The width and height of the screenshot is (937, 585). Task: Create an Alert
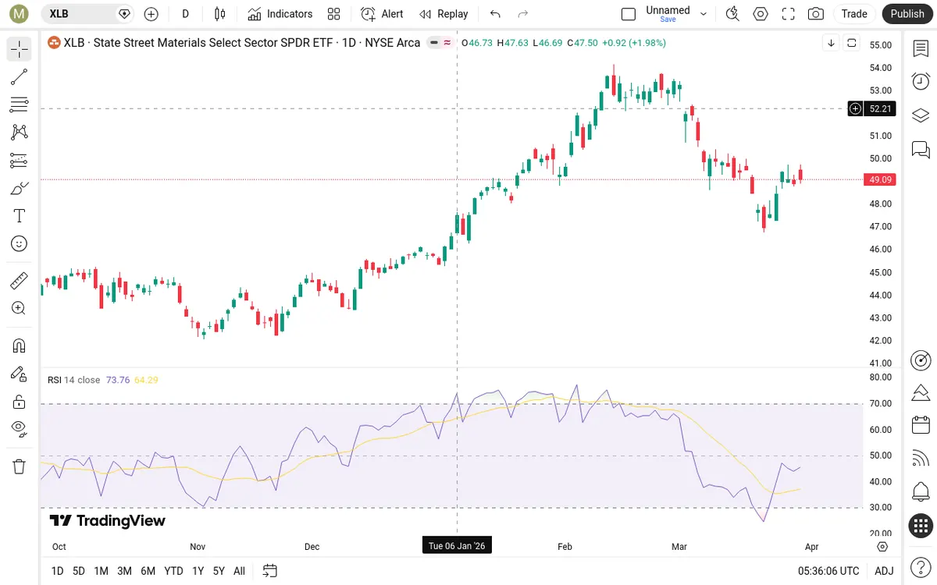[x=383, y=13]
